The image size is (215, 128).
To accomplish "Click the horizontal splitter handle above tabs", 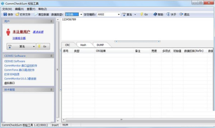I will (137, 41).
